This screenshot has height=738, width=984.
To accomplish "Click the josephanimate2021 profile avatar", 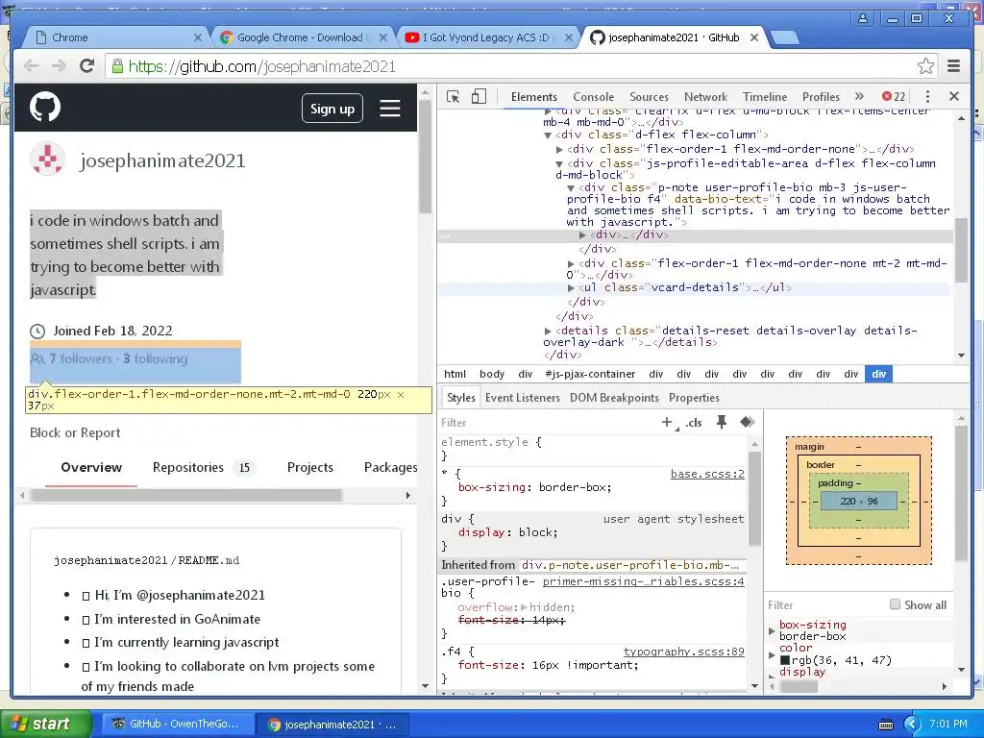I will [x=48, y=159].
